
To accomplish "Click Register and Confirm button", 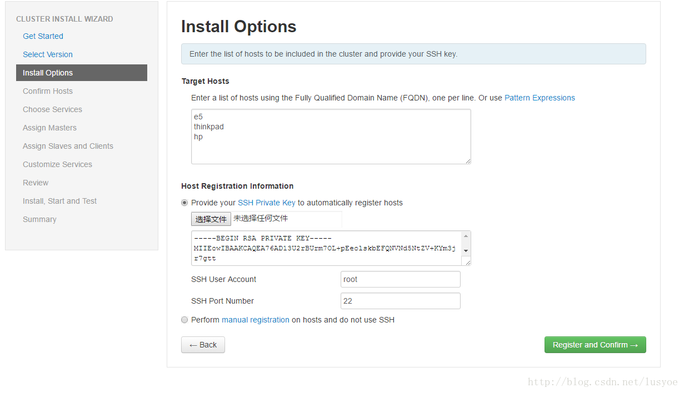I will 595,345.
